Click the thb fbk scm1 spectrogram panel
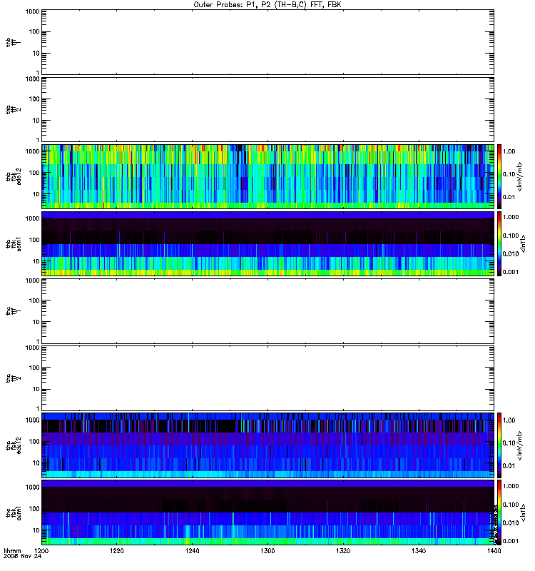 point(267,243)
